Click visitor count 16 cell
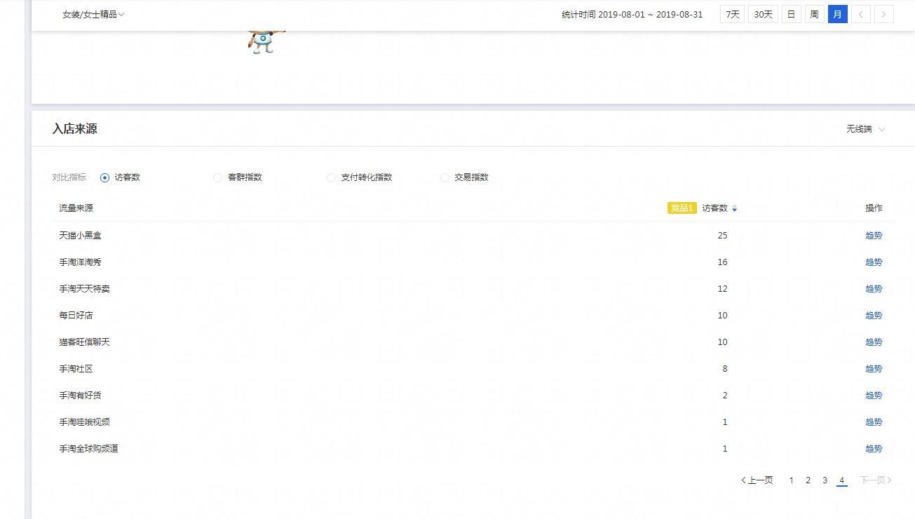The height and width of the screenshot is (519, 915). (x=722, y=262)
